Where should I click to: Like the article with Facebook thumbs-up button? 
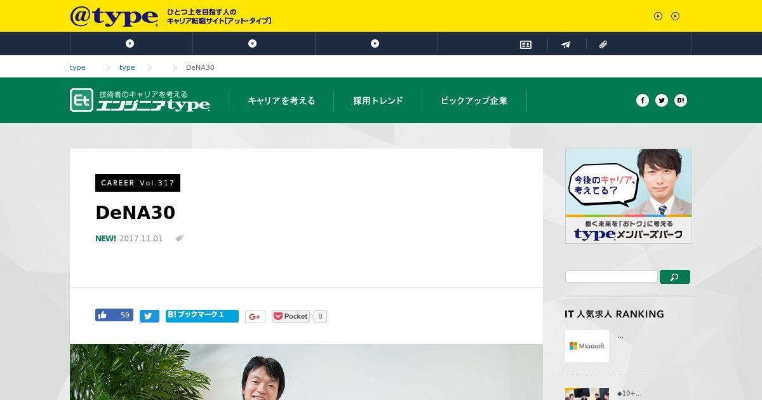114,315
